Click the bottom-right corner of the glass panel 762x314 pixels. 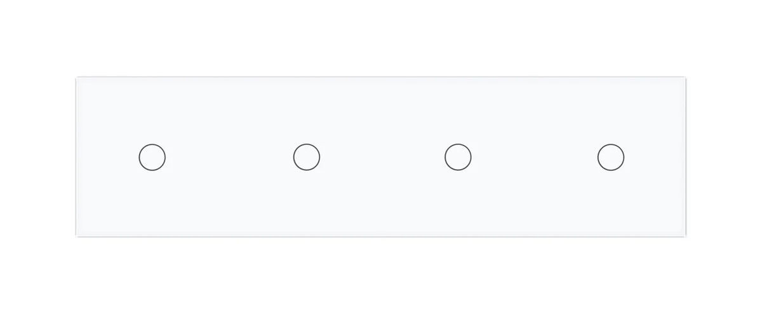point(686,236)
